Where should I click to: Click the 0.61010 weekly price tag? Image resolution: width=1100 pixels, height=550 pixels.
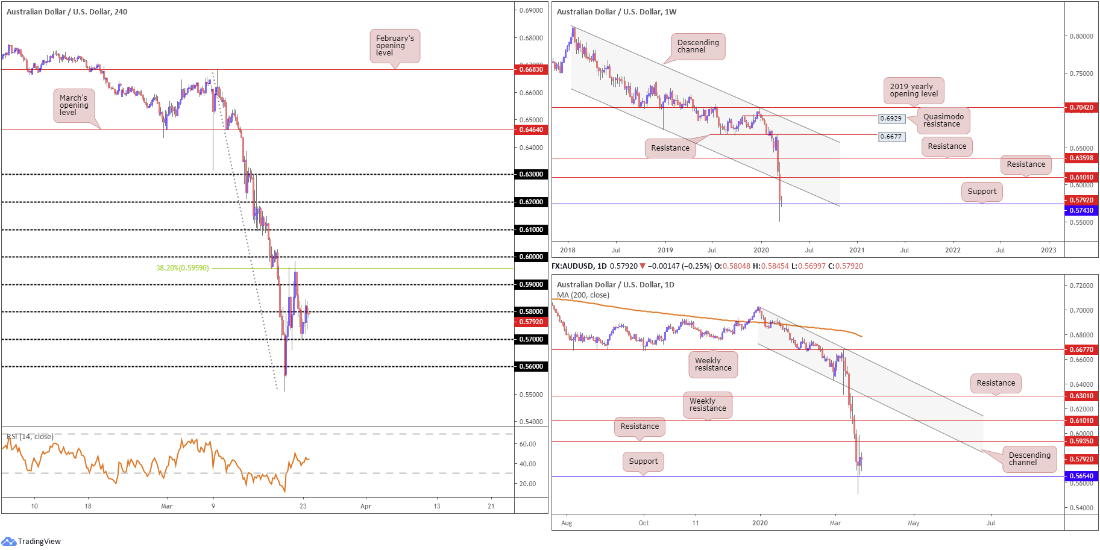[x=1081, y=178]
